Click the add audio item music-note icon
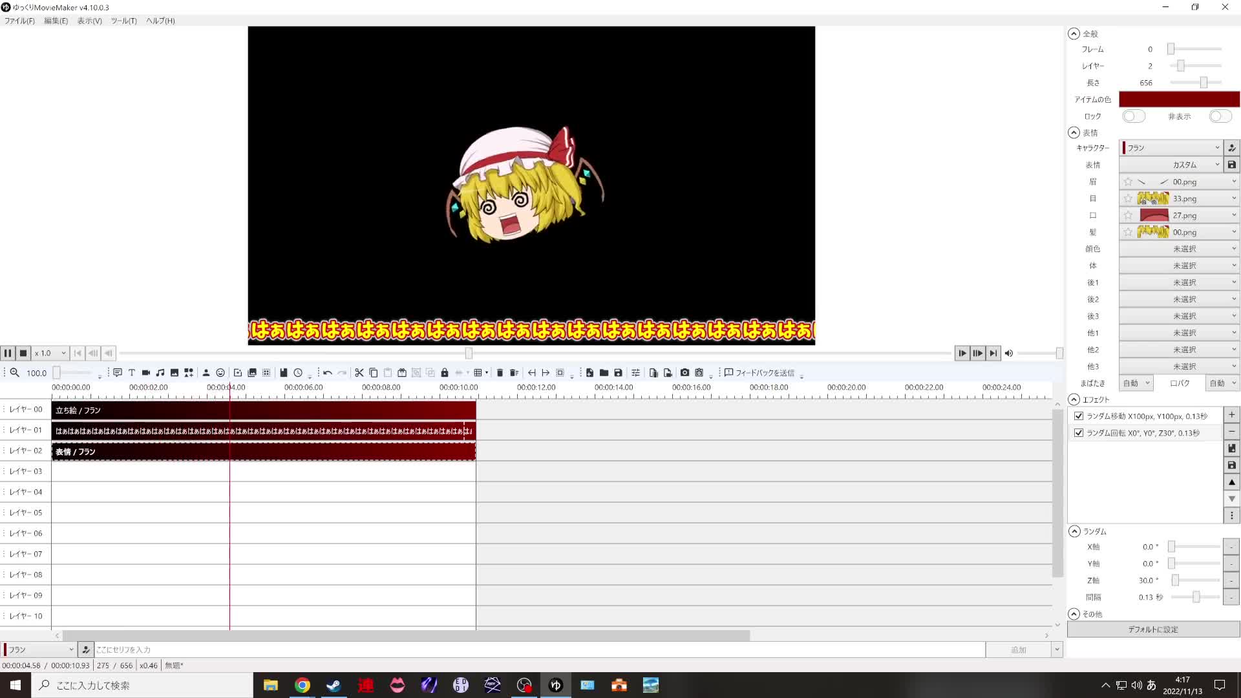Screen dimensions: 1241x698 (x=160, y=373)
